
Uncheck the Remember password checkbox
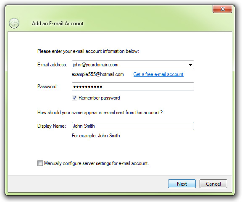coord(74,98)
